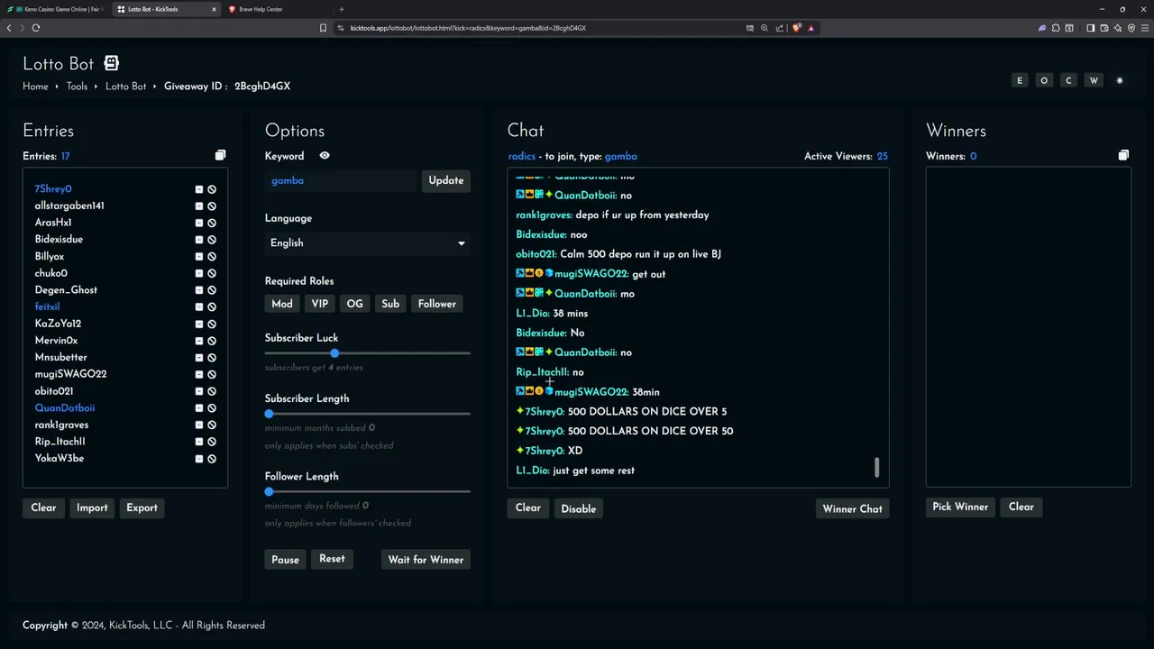Click the C shortcut button in header
Screen dimensions: 1154x649
(1068, 80)
